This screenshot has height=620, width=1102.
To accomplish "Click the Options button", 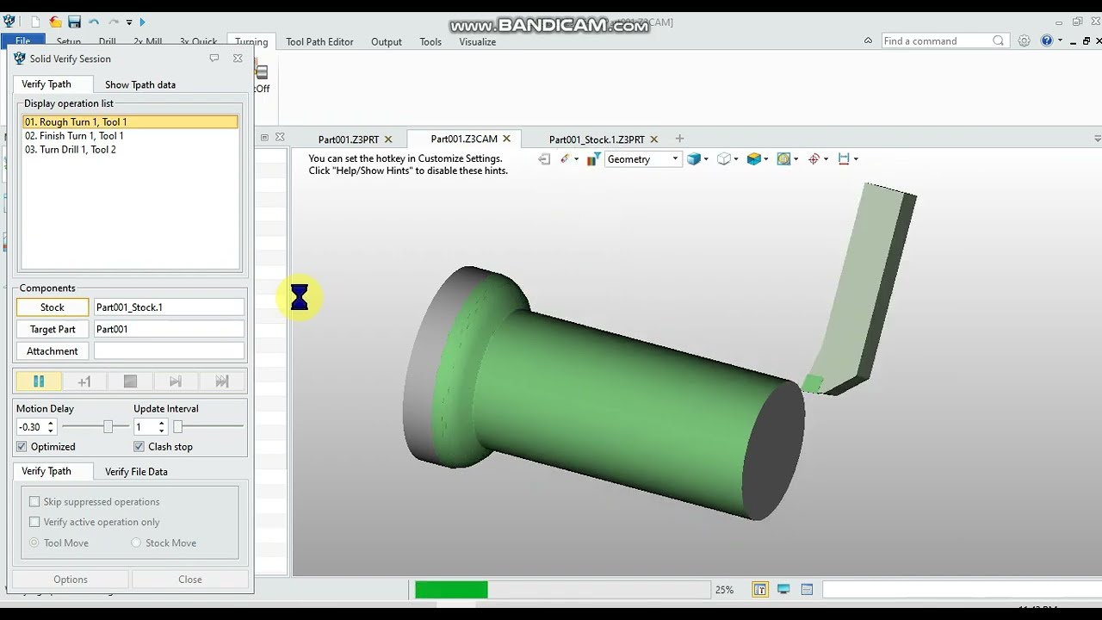I will tap(71, 580).
